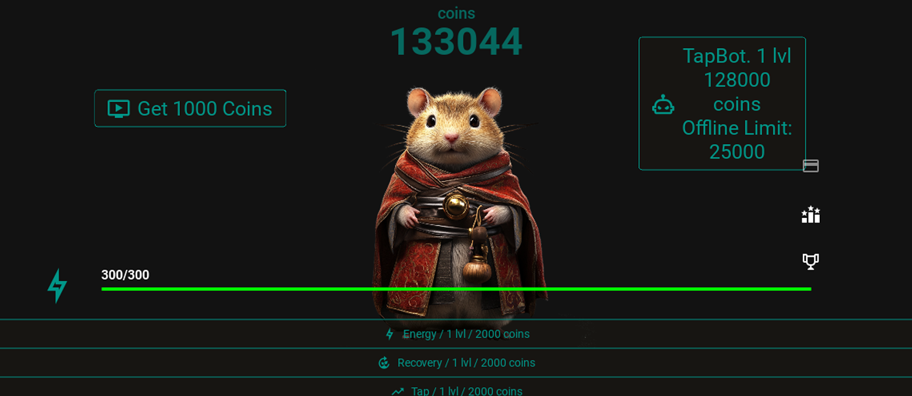Open the credit card payment icon

pyautogui.click(x=810, y=165)
